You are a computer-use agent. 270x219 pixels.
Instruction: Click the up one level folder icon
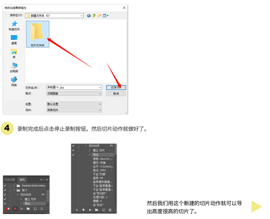[94, 16]
